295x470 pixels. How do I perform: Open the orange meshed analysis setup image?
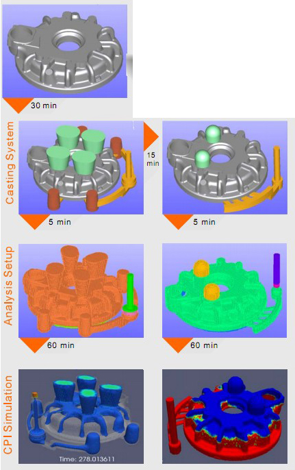(x=81, y=290)
